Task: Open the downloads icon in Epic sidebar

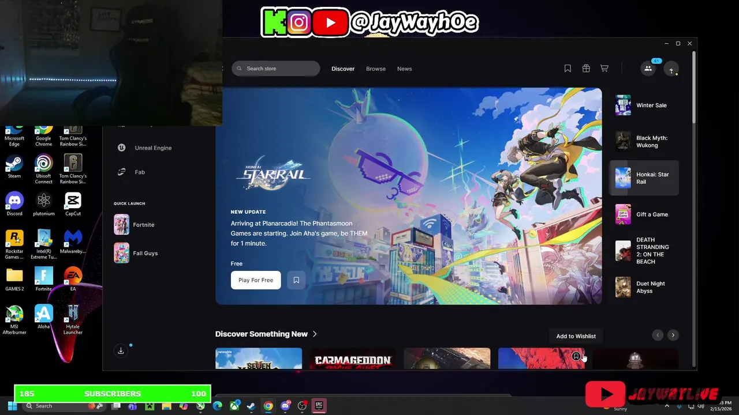Action: pos(121,350)
